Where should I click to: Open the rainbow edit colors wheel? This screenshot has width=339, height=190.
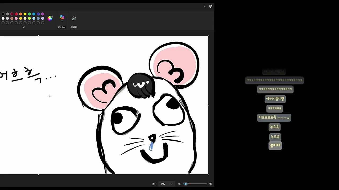pyautogui.click(x=50, y=18)
